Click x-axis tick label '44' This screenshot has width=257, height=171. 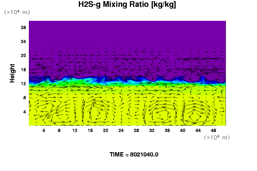point(198,131)
